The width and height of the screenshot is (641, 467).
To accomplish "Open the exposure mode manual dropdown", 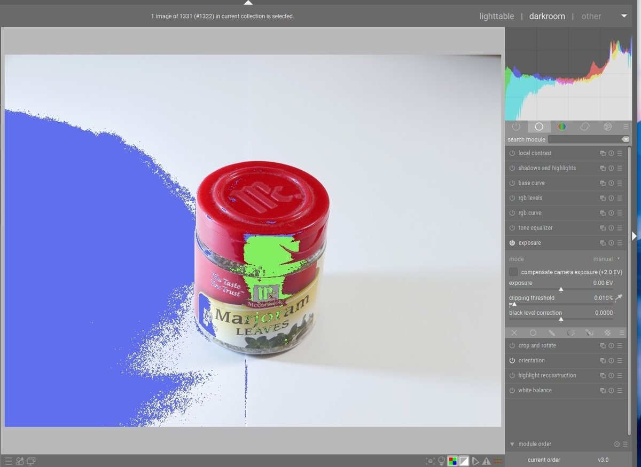I will click(606, 259).
